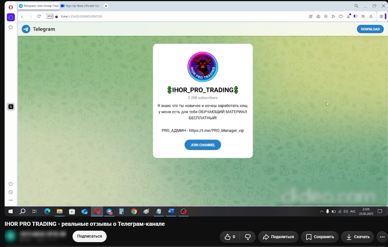The width and height of the screenshot is (388, 247).
Task: Switch to Sign Up Now Pocket Option tab
Action: [x=80, y=6]
